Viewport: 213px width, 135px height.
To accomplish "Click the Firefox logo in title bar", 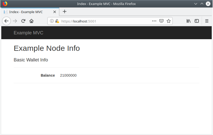I will coord(5,4).
